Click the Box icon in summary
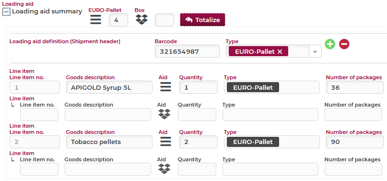The width and height of the screenshot is (387, 181). point(141,20)
